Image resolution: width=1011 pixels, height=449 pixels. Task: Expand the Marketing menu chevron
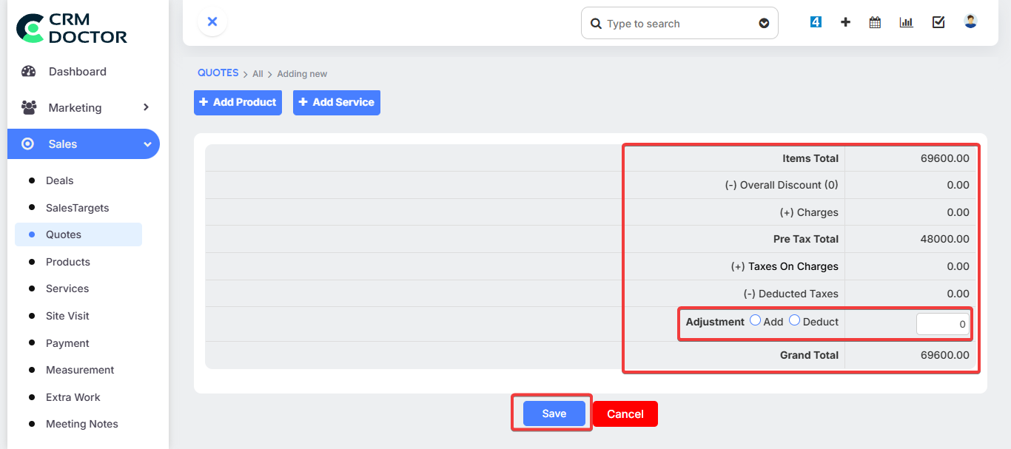146,107
